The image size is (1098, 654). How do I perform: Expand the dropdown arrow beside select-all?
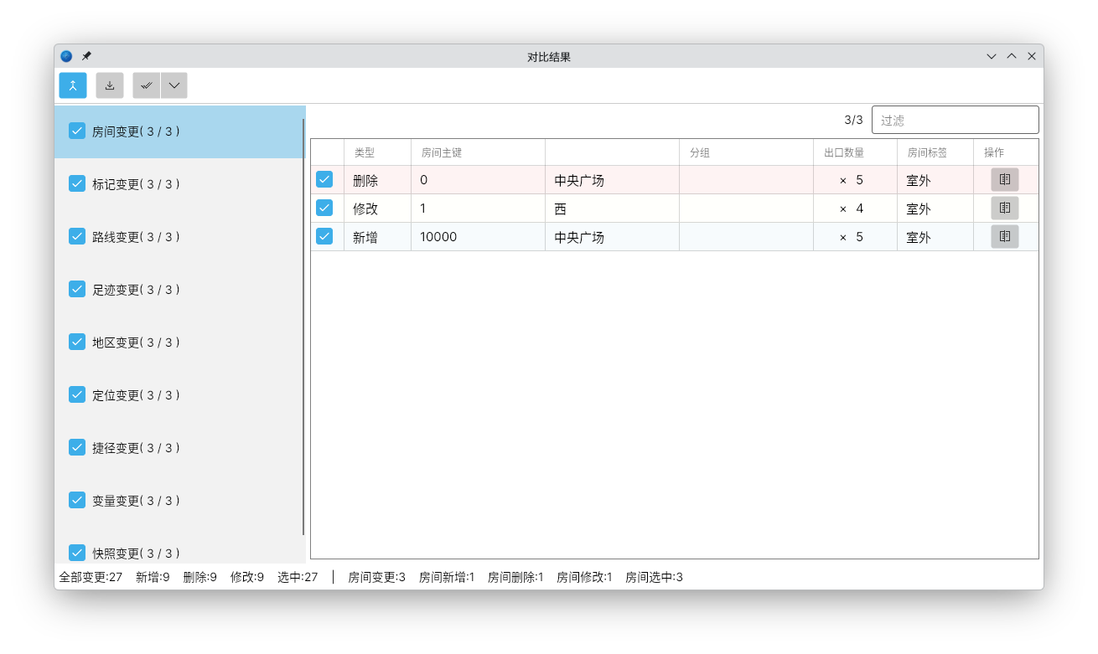click(x=174, y=85)
